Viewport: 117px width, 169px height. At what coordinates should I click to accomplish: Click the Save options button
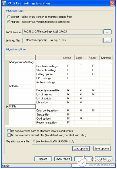click(x=102, y=149)
